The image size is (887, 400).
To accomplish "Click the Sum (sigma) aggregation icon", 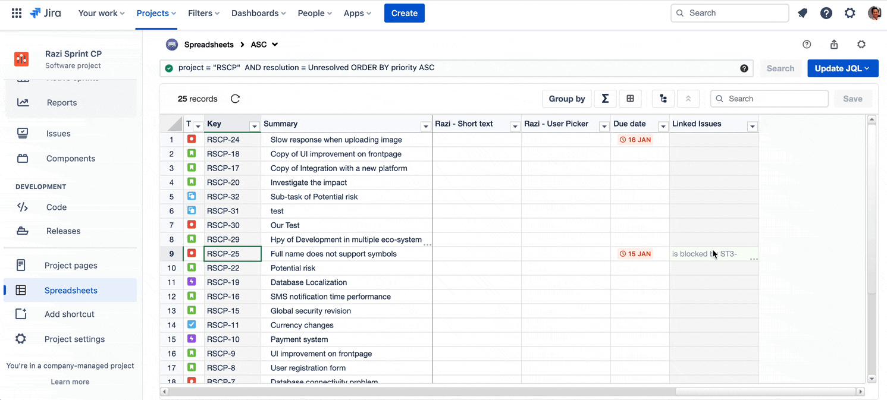I will (605, 98).
